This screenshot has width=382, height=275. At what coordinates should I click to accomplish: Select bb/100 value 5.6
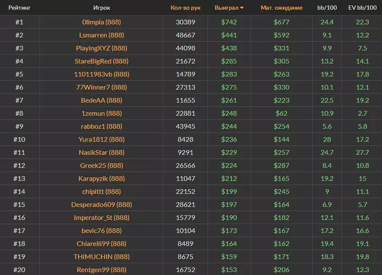327,127
